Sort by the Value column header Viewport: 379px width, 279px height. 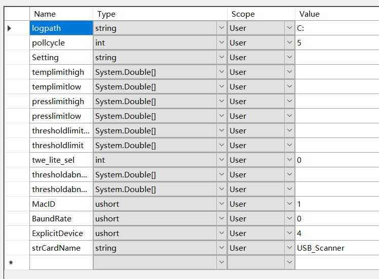(337, 14)
